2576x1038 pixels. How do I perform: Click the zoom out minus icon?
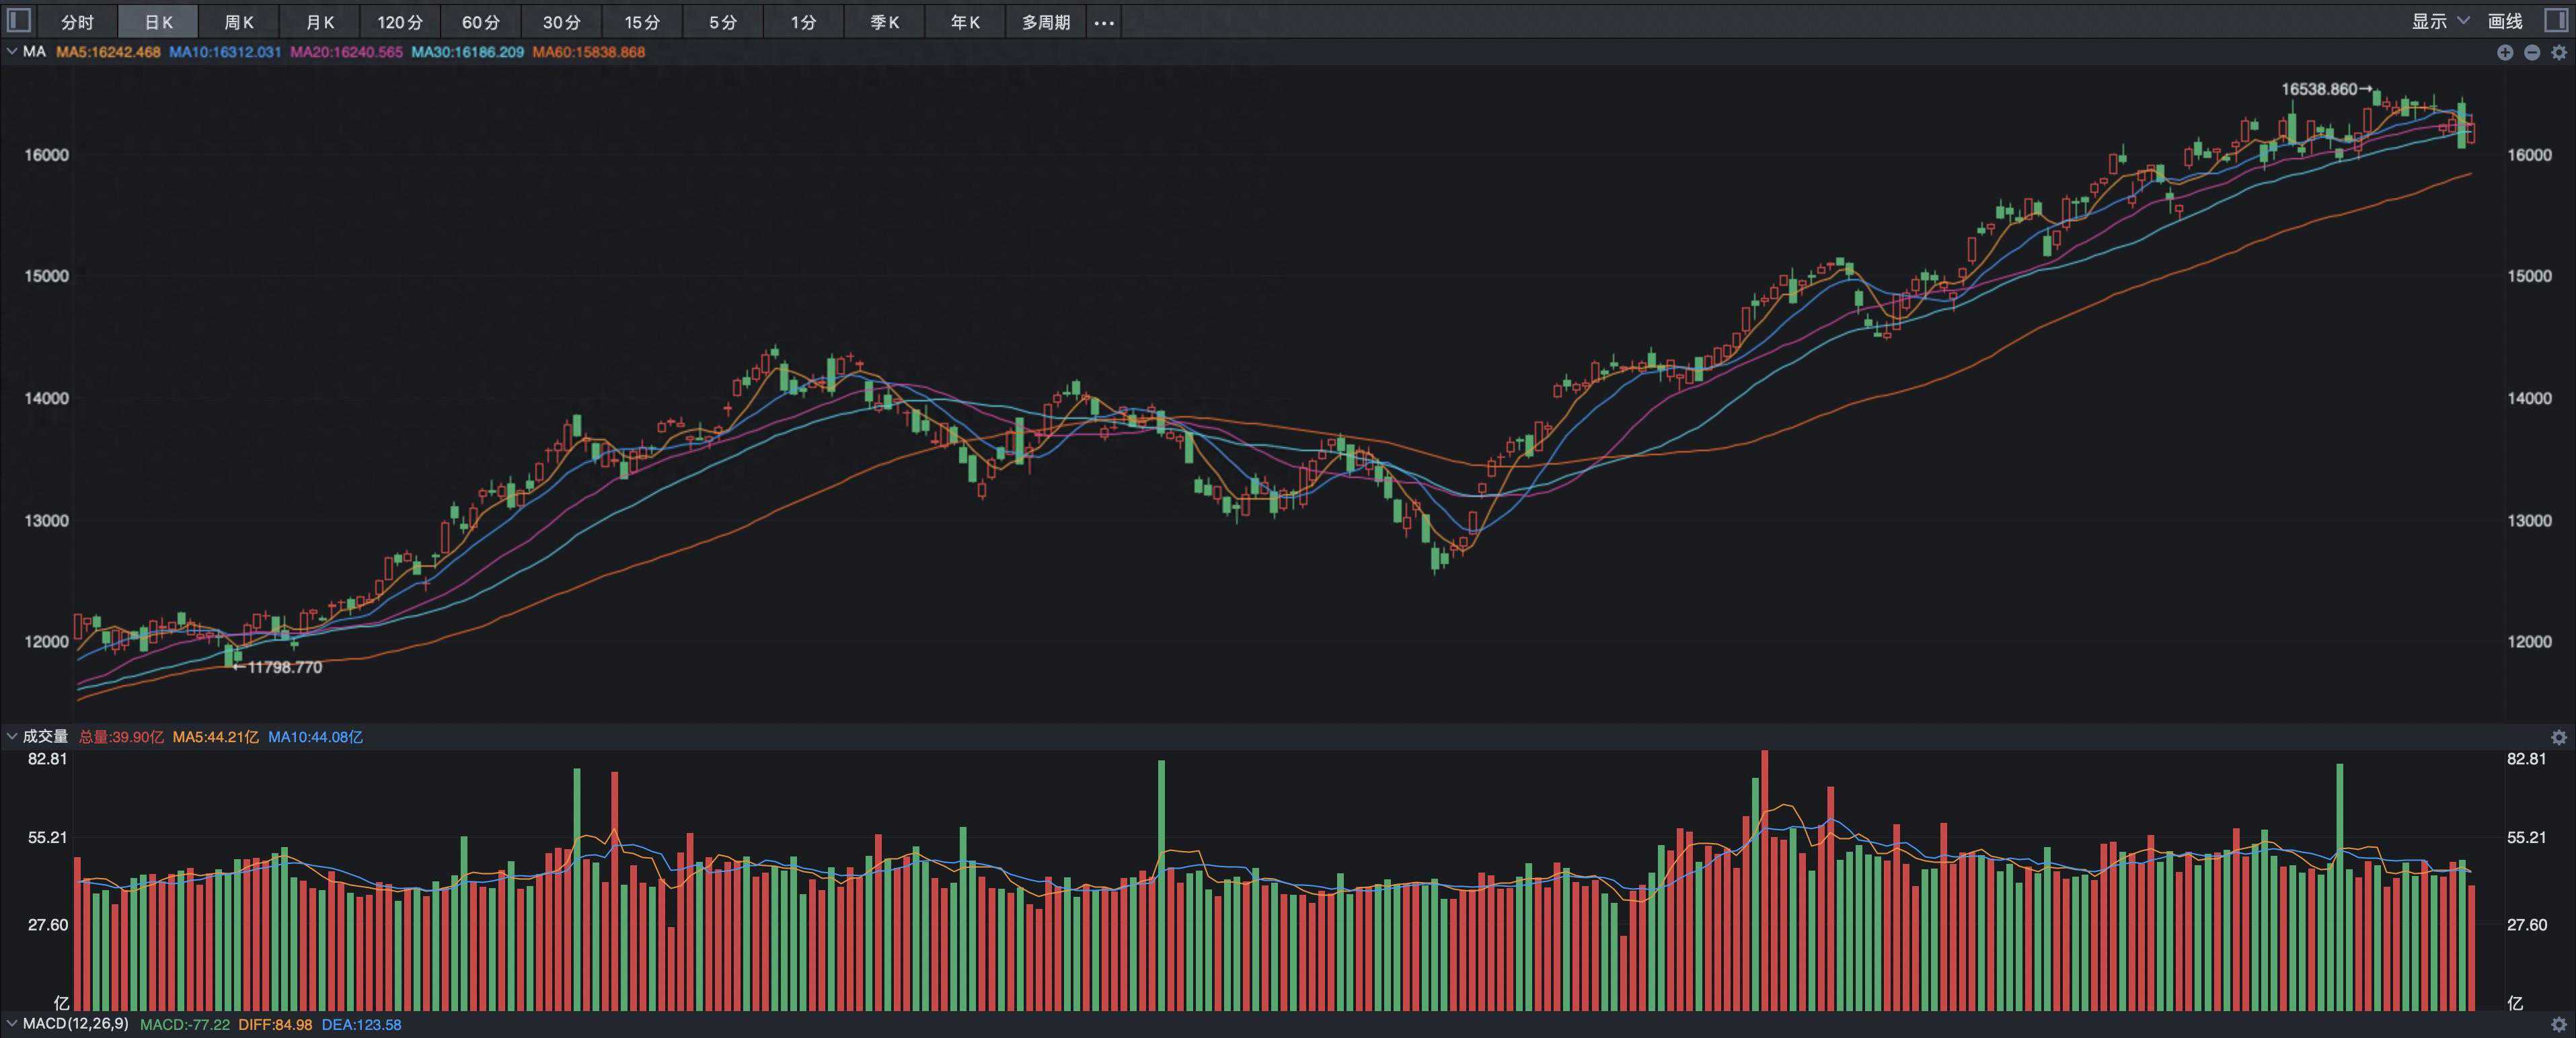point(2531,52)
